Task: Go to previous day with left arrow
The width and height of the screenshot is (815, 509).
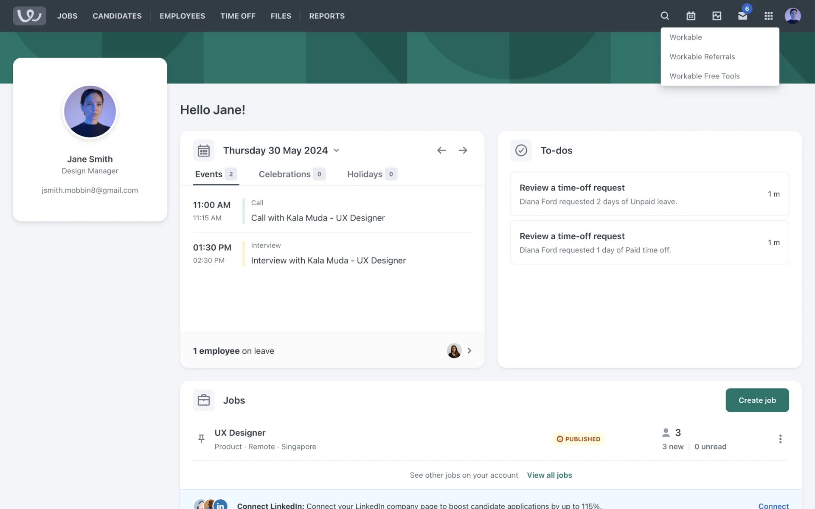Action: click(441, 150)
